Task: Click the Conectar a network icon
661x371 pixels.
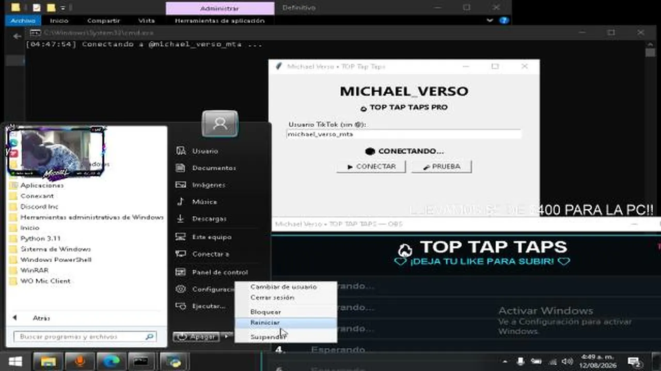Action: pyautogui.click(x=181, y=254)
